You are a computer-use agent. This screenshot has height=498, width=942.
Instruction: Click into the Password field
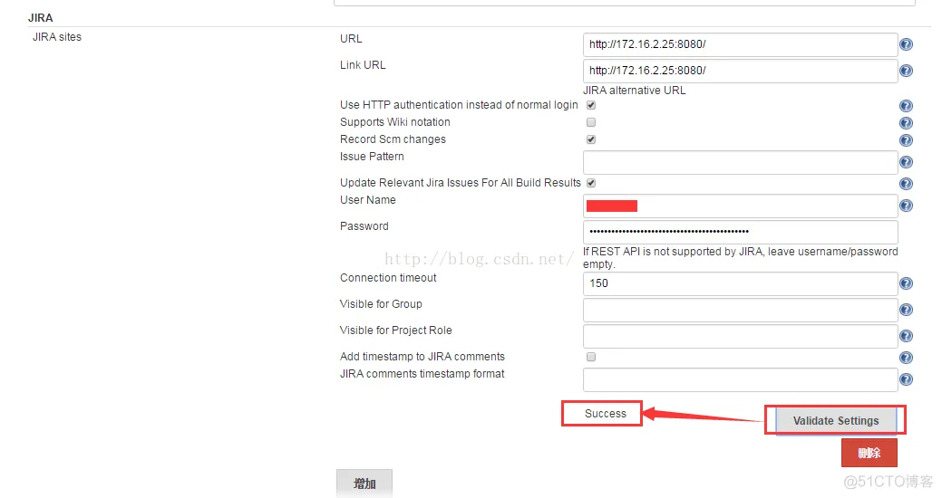pyautogui.click(x=740, y=232)
